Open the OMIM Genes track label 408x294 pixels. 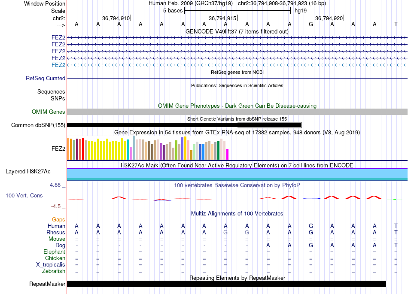pos(48,112)
